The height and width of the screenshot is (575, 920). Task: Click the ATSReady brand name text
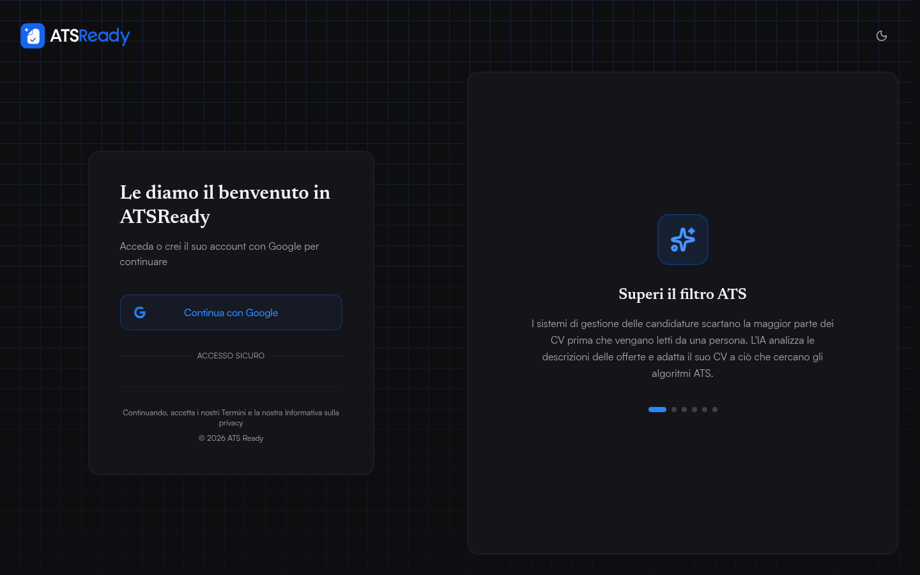click(90, 36)
